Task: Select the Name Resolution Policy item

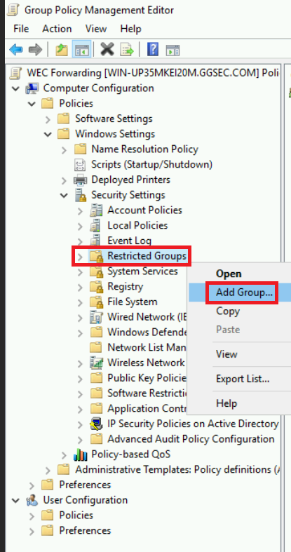Action: (x=144, y=149)
